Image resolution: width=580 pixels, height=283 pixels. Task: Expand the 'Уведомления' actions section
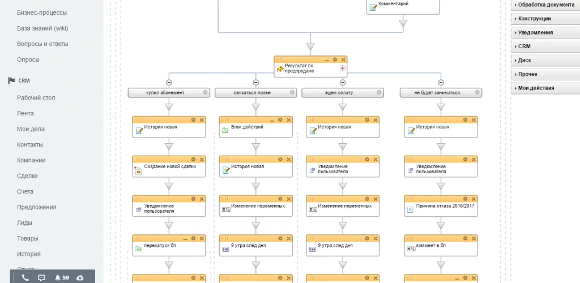[x=535, y=33]
